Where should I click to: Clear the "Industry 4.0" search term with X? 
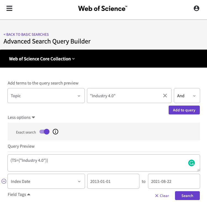[165, 96]
